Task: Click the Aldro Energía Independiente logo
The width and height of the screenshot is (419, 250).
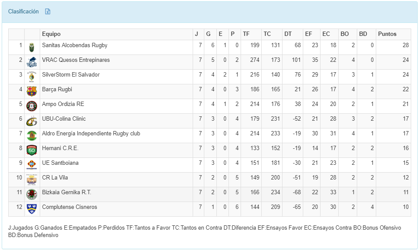Action: [32, 135]
